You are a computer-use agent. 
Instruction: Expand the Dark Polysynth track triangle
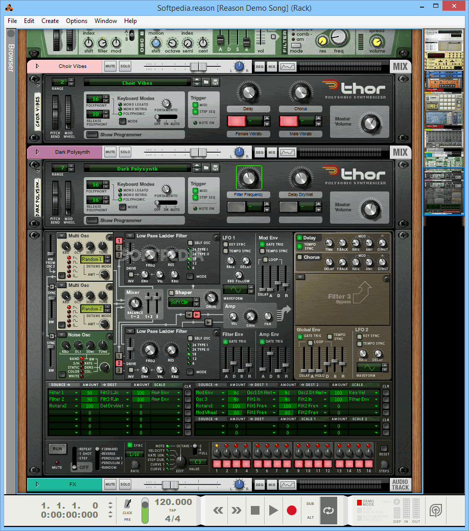[x=37, y=152]
